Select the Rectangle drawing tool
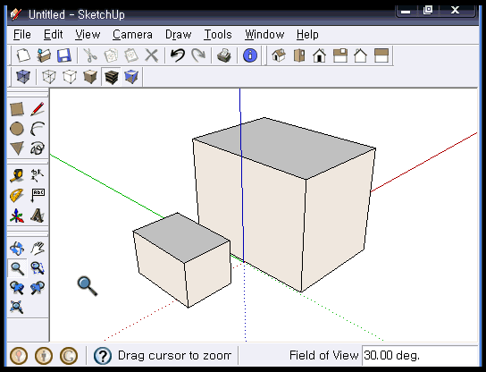Viewport: 486px width, 372px height. pyautogui.click(x=17, y=109)
